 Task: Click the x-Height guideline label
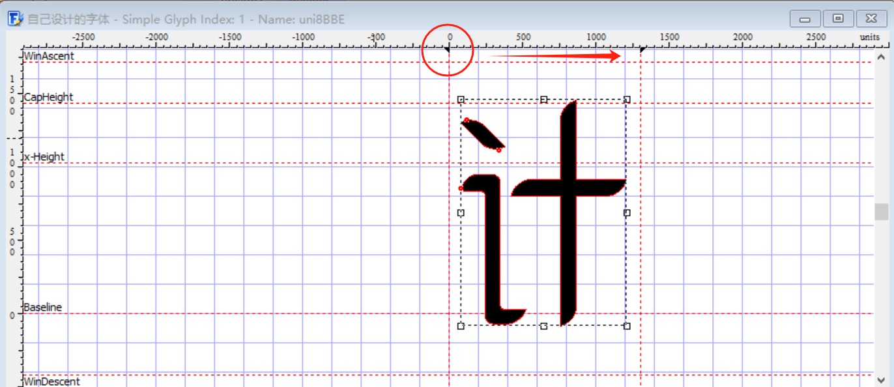[44, 157]
